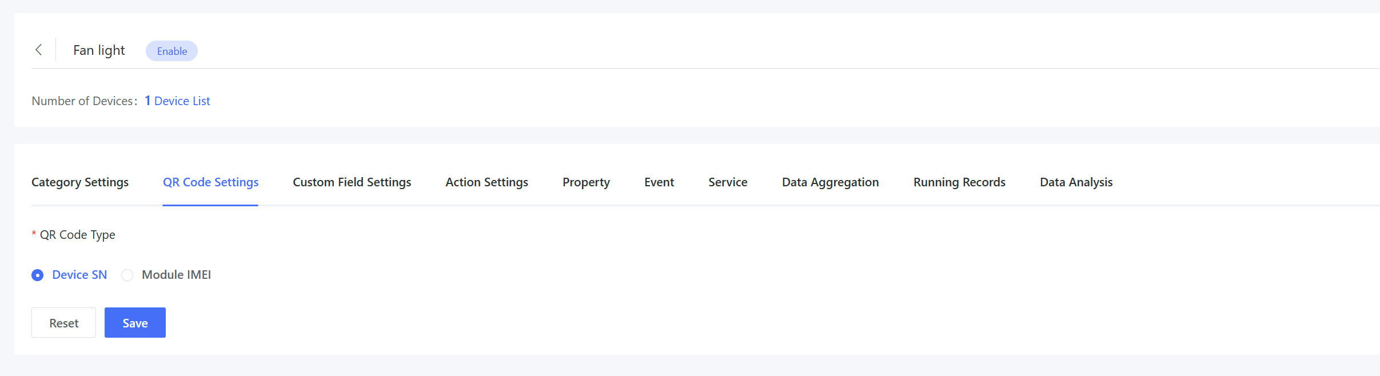
Task: Switch to the Property tab
Action: (x=586, y=182)
